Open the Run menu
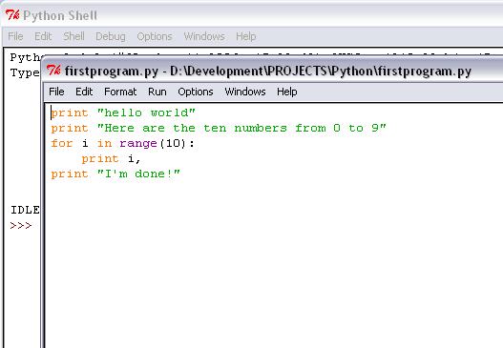The width and height of the screenshot is (503, 348). tap(157, 92)
